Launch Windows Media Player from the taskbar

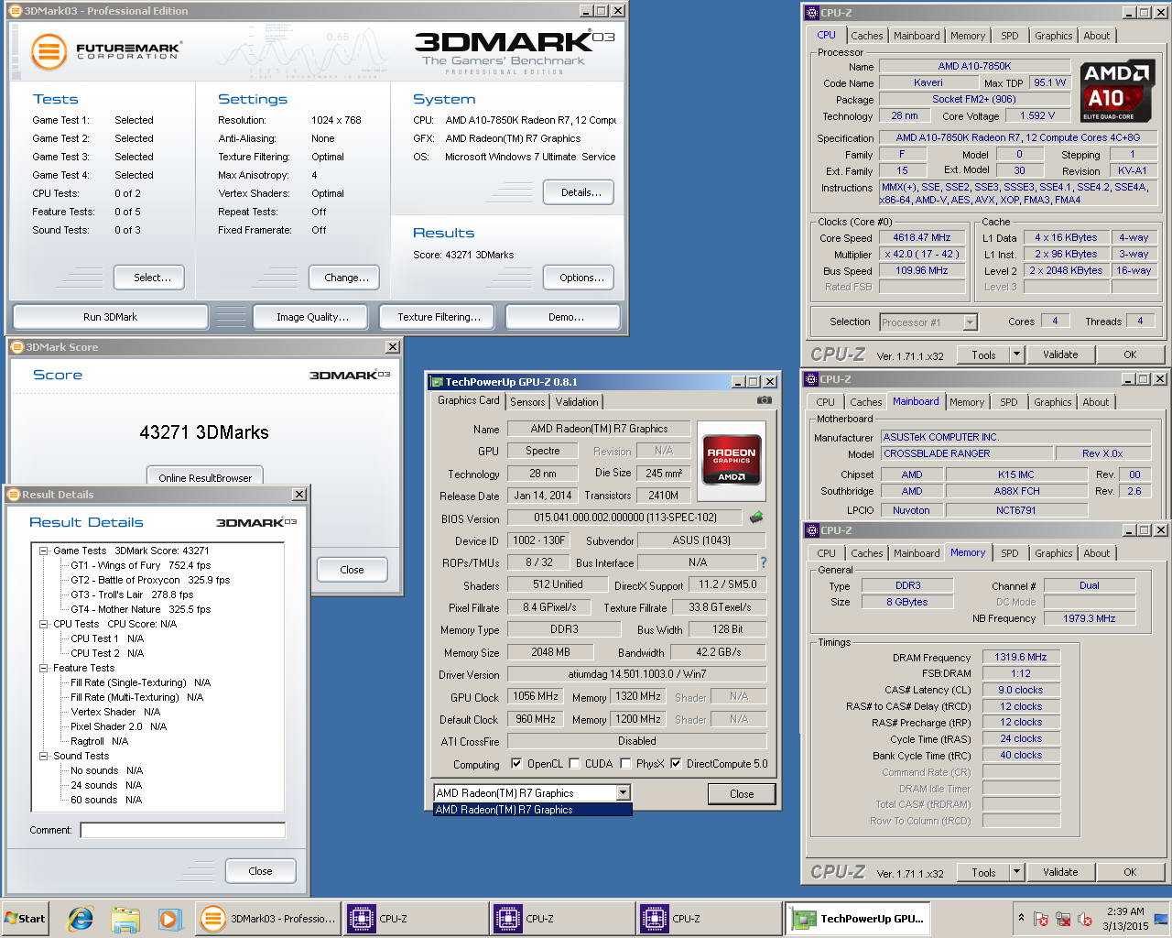tap(169, 919)
